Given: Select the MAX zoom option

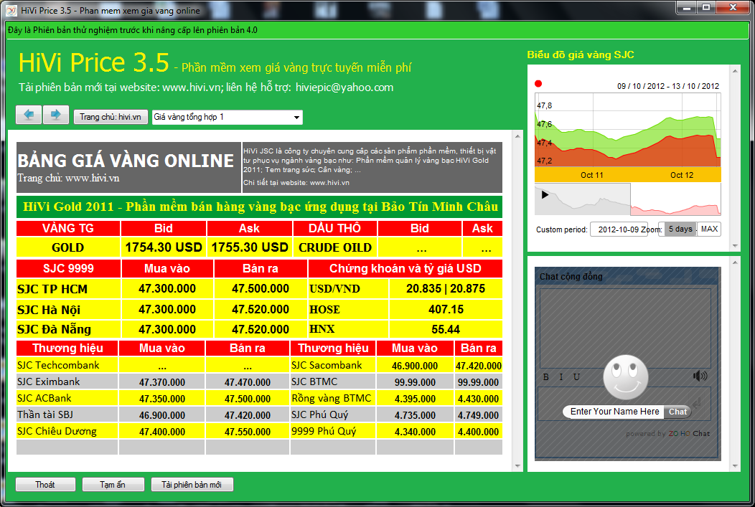Looking at the screenshot, I should pyautogui.click(x=709, y=229).
